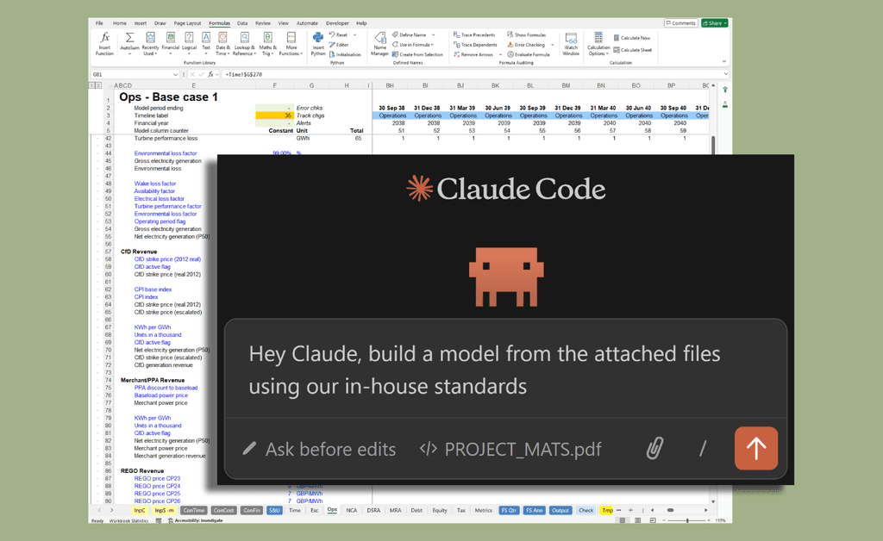Click Trace Precedents
Screen dimensions: 883x541
coord(475,34)
